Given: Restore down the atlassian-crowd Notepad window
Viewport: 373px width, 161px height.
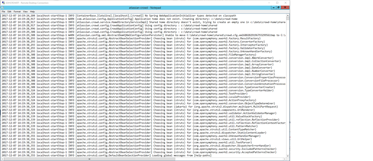Looking at the screenshot, I should (x=278, y=7).
